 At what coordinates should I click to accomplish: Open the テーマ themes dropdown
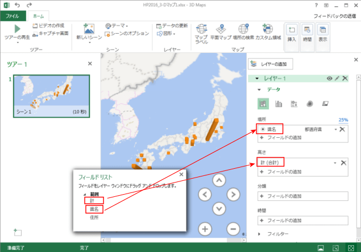click(x=116, y=26)
